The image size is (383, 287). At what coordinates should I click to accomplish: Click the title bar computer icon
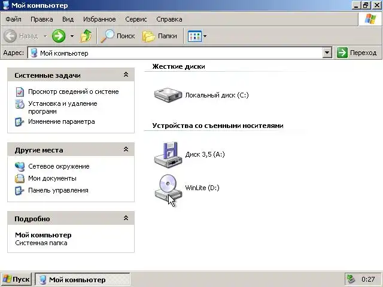pyautogui.click(x=5, y=5)
